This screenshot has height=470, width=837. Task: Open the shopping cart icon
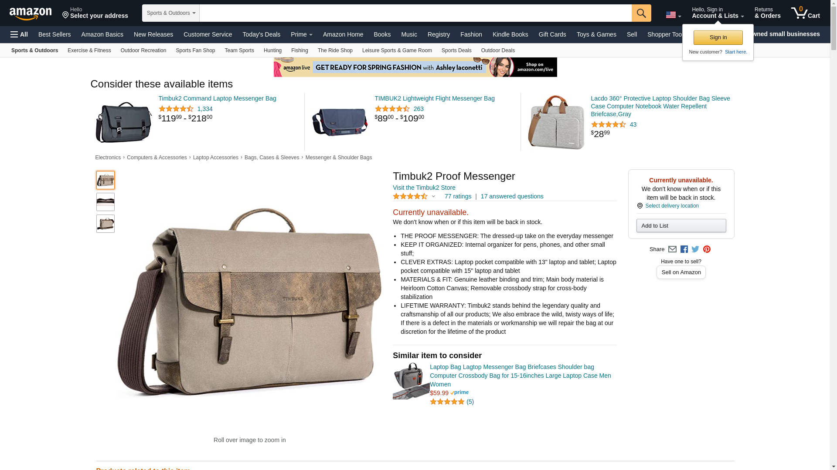click(x=806, y=13)
